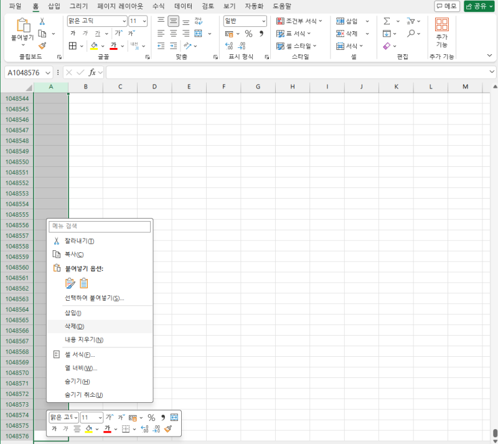Image resolution: width=498 pixels, height=444 pixels.
Task: Select column header B
Action: pyautogui.click(x=85, y=87)
